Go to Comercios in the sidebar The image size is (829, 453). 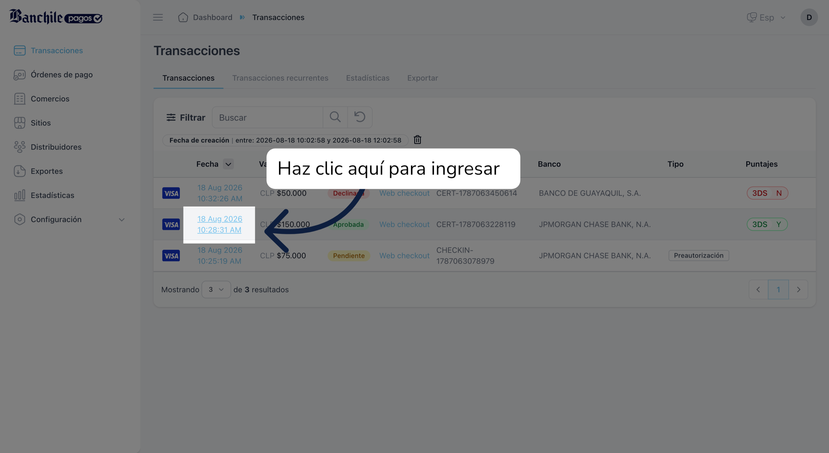point(41,99)
